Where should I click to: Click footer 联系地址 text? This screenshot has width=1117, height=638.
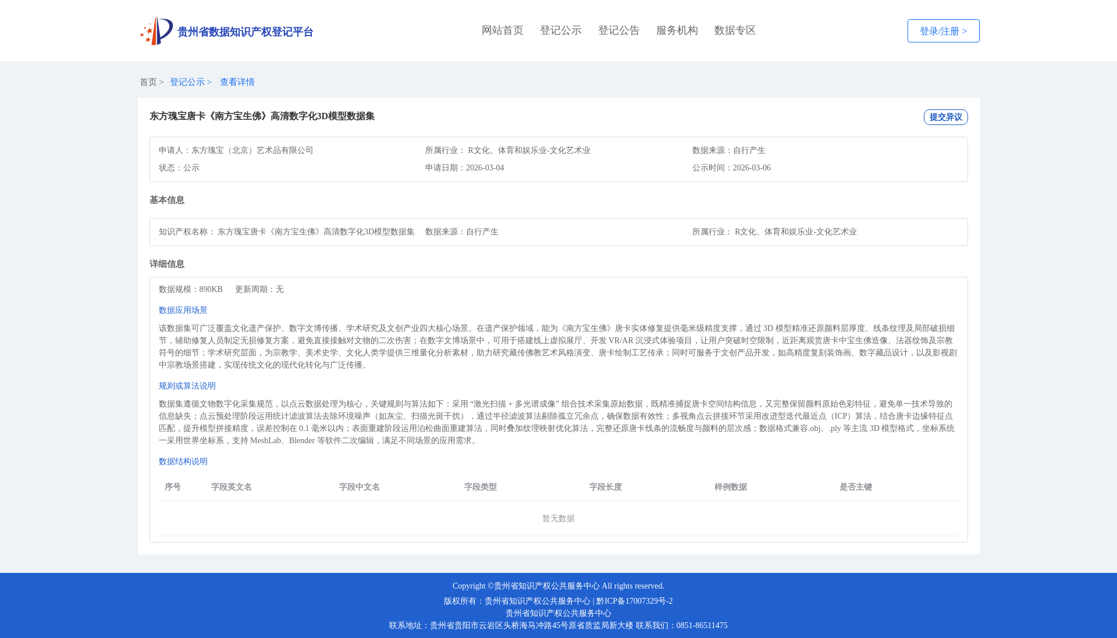click(511, 626)
